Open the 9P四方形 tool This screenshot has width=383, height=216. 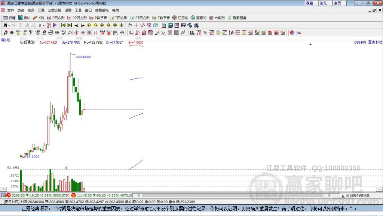point(77,18)
